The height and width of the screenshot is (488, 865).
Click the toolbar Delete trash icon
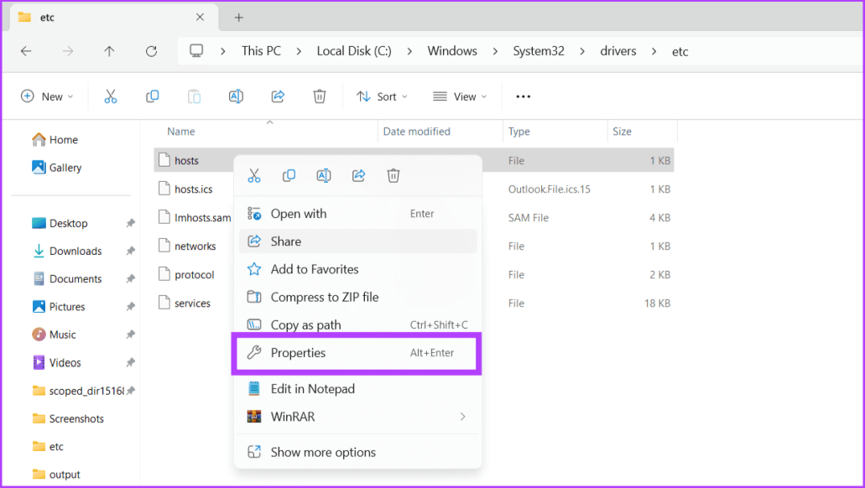[x=320, y=96]
